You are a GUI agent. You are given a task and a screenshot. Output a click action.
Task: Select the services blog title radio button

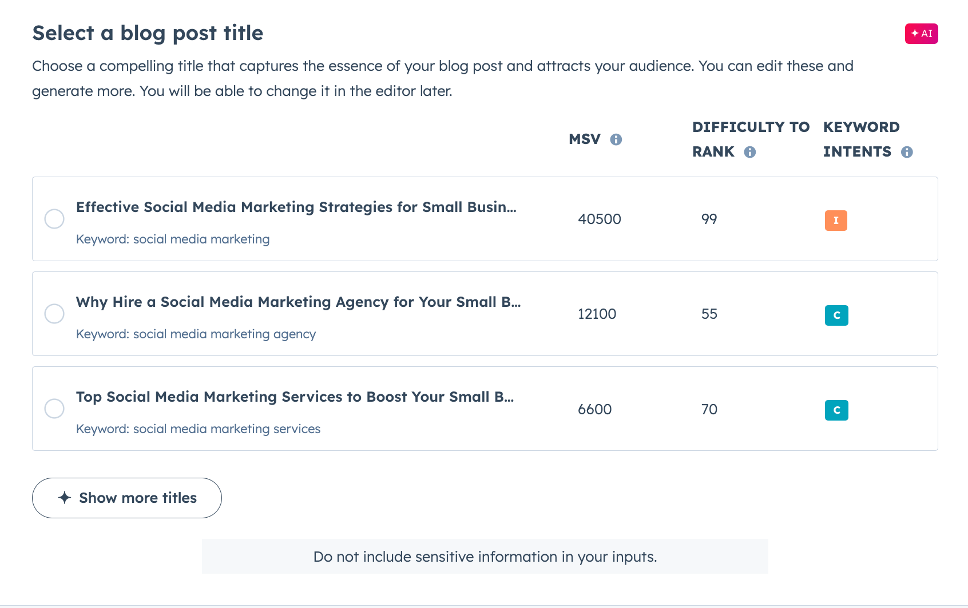[x=54, y=409]
